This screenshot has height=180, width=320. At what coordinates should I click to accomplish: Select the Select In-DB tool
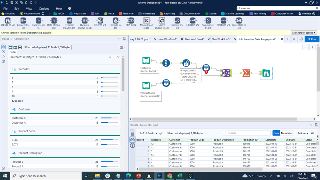[193, 22]
